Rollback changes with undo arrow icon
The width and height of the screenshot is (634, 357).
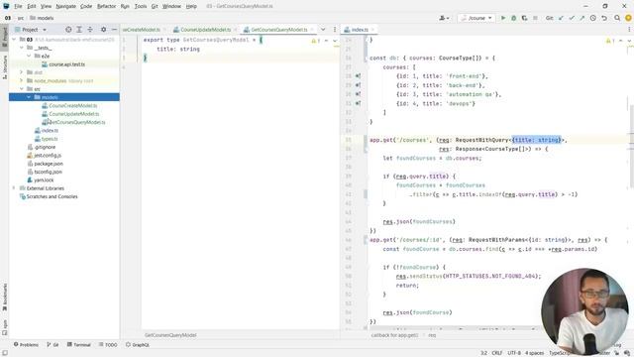pos(604,18)
